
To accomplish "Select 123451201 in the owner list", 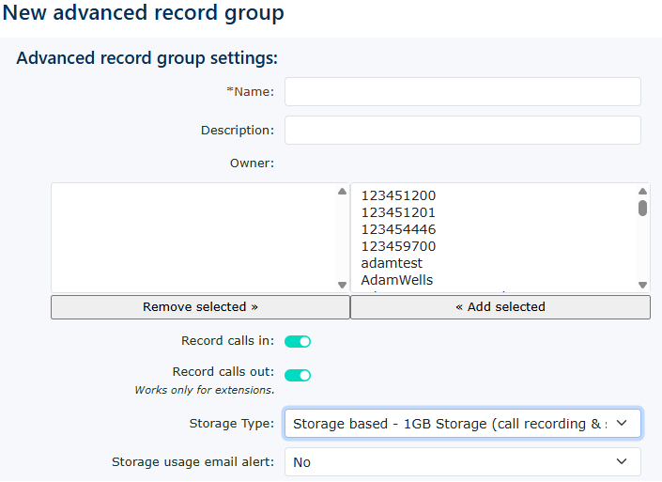I will tap(398, 213).
